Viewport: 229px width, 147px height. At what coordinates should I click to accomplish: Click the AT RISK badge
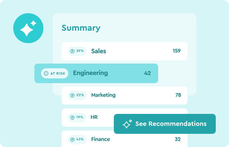[55, 73]
